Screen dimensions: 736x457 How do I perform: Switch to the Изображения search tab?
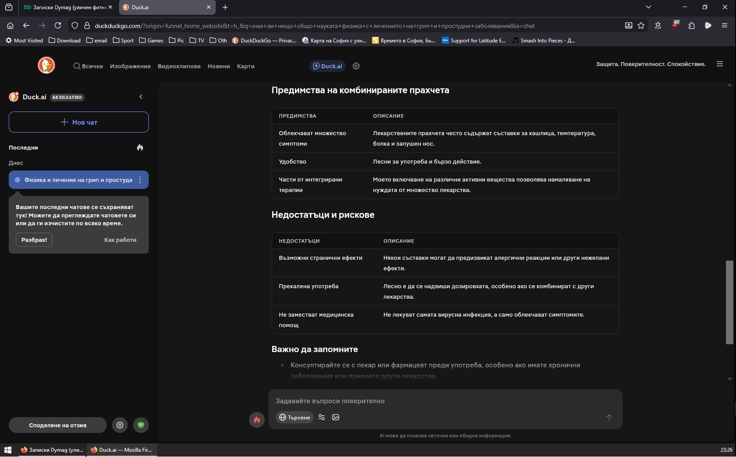click(x=130, y=66)
